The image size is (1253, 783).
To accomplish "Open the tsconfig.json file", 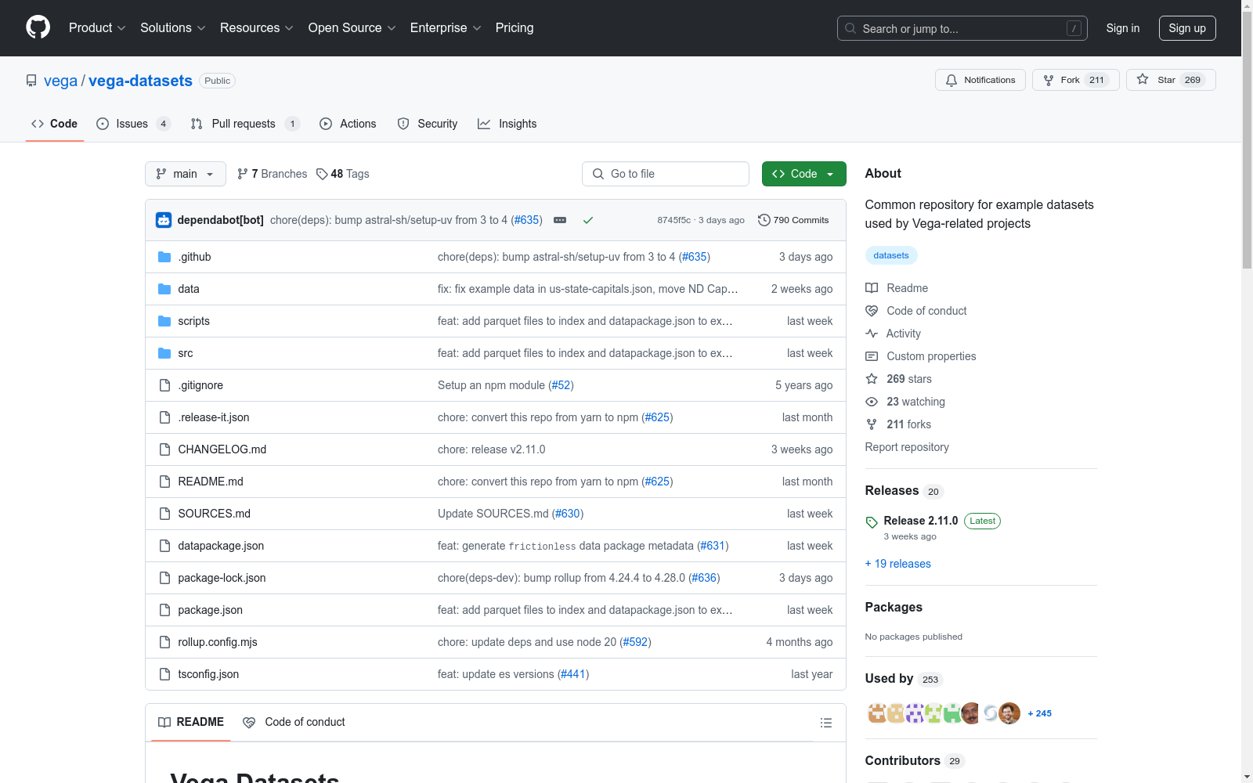I will tap(208, 674).
